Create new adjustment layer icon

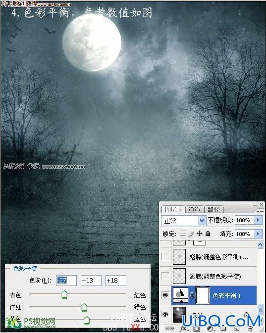210,329
